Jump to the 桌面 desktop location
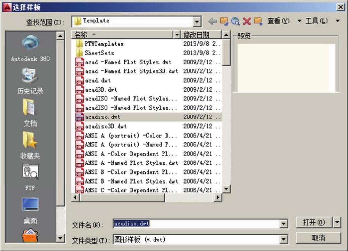 tap(30, 205)
